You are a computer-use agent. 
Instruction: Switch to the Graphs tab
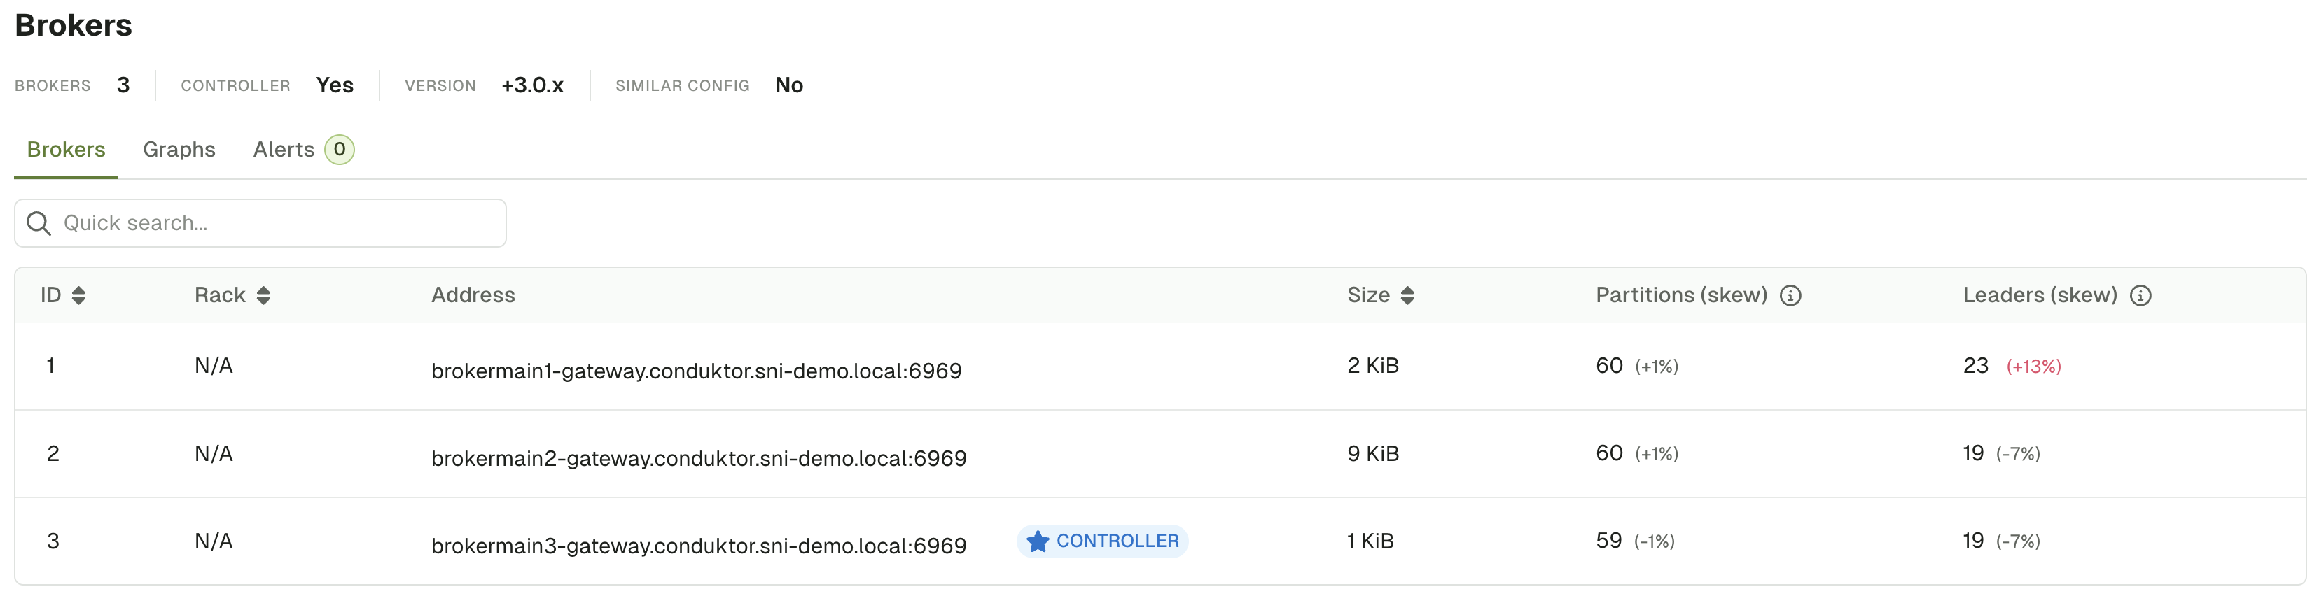pos(179,149)
